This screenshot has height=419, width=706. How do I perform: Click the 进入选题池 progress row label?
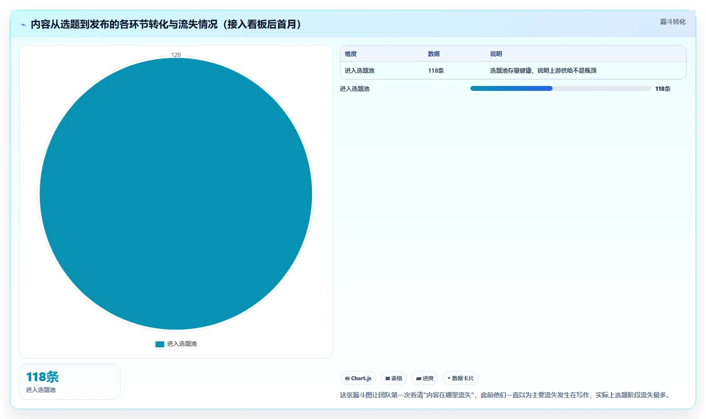tap(355, 89)
